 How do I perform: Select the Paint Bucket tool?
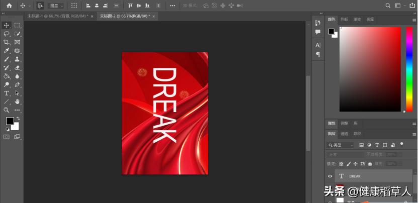[x=7, y=76]
